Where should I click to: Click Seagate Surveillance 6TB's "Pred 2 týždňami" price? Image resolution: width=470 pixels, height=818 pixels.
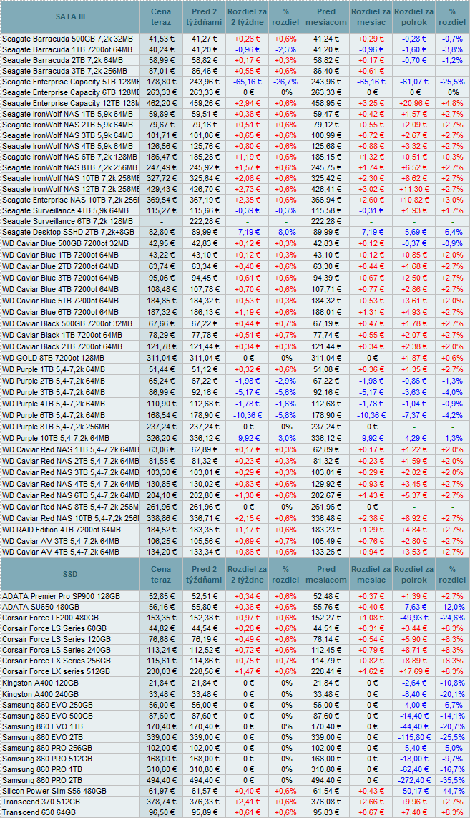tap(204, 222)
